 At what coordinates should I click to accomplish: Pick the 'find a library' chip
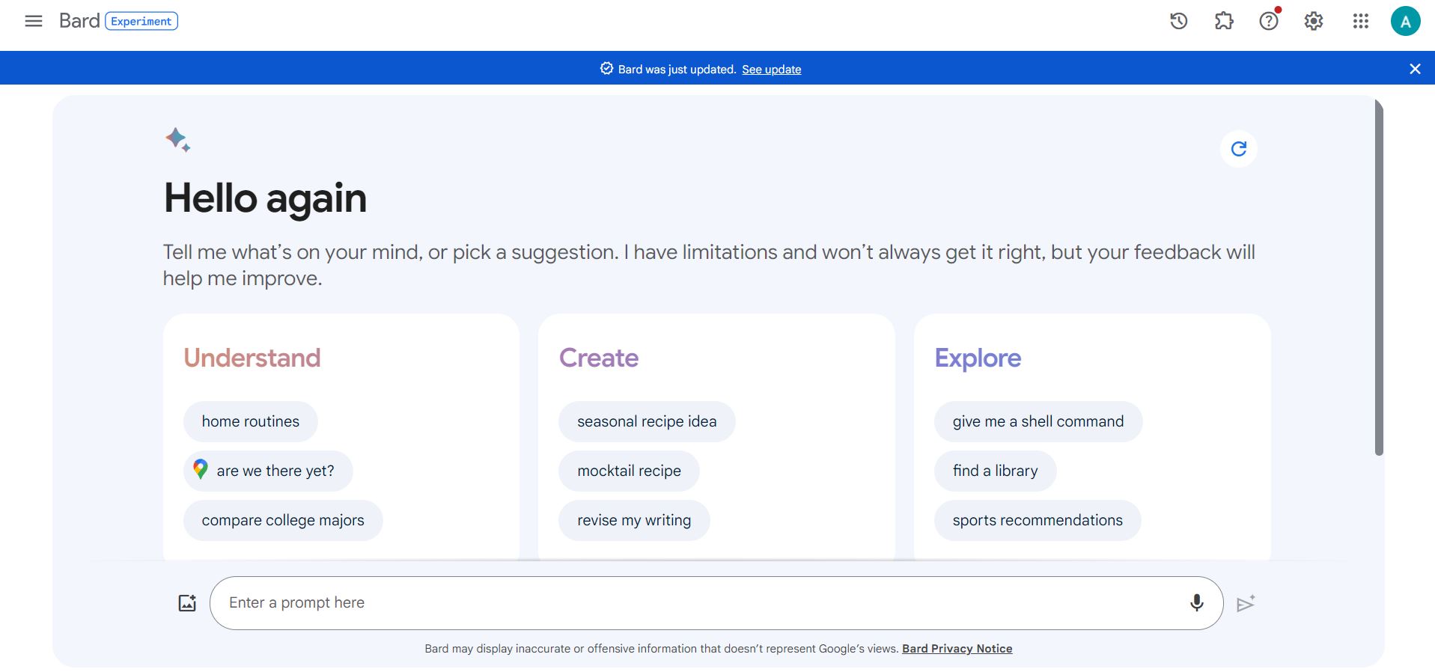pyautogui.click(x=995, y=471)
